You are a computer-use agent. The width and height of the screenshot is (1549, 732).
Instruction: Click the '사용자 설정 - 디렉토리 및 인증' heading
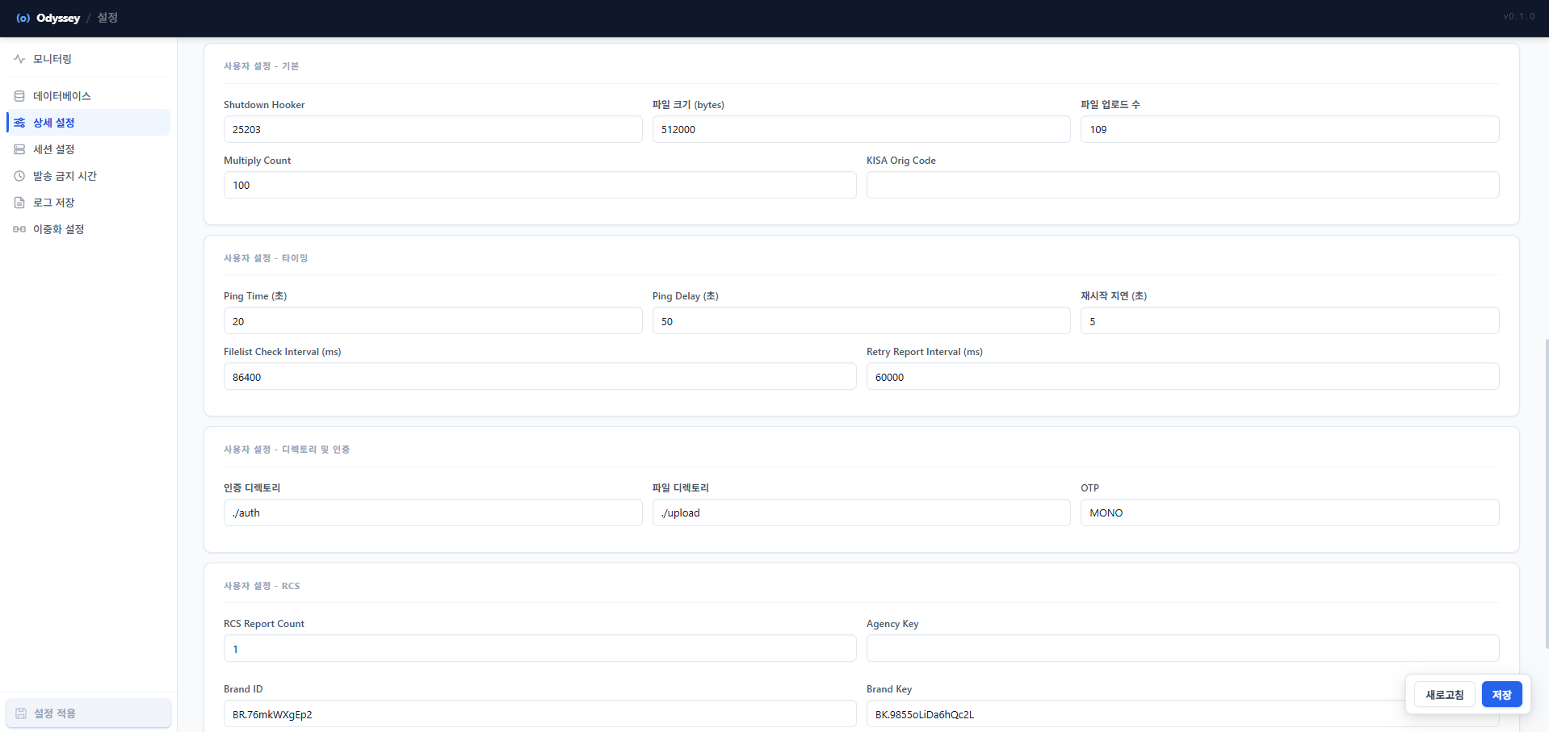(287, 450)
